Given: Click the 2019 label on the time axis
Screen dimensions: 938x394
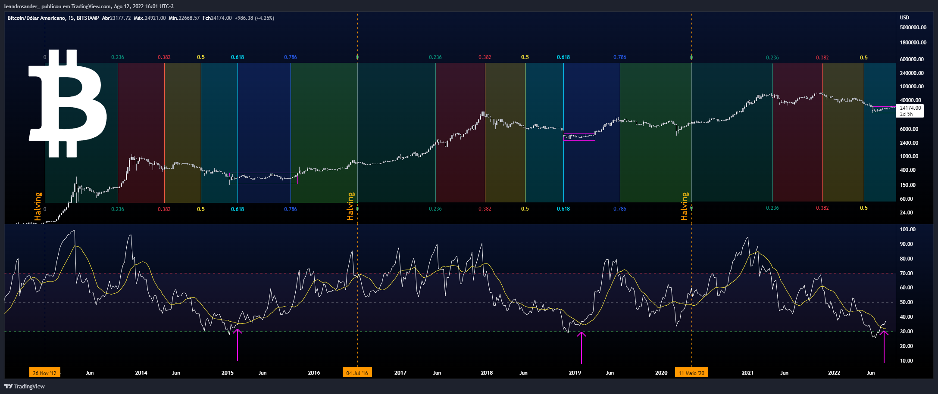Looking at the screenshot, I should 575,373.
